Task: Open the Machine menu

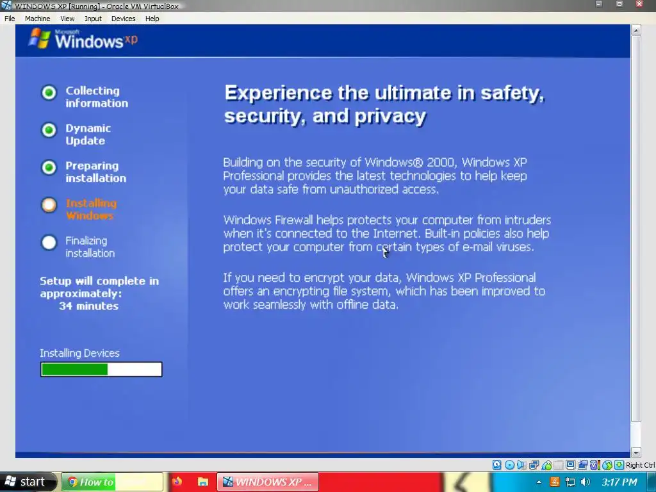Action: [x=37, y=19]
